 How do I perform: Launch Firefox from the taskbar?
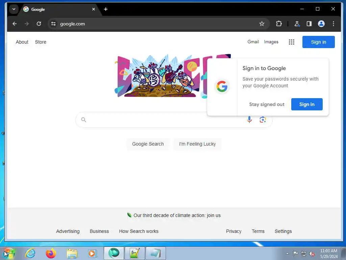click(x=51, y=253)
